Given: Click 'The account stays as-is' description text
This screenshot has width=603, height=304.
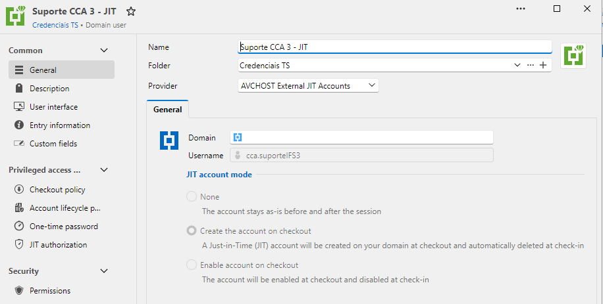Looking at the screenshot, I should 292,211.
